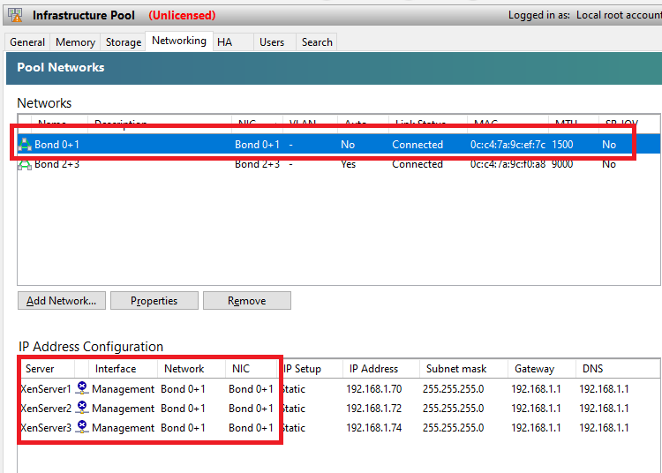Screen dimensions: 662x473
Task: Switch to the General tab
Action: (27, 42)
